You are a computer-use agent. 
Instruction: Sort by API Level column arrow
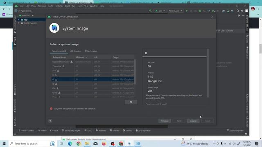pyautogui.click(x=86, y=57)
